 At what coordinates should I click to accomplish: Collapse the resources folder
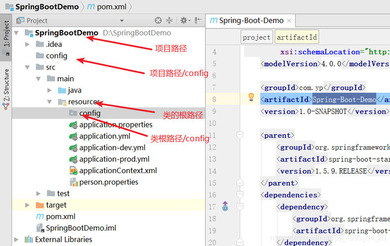[49, 102]
